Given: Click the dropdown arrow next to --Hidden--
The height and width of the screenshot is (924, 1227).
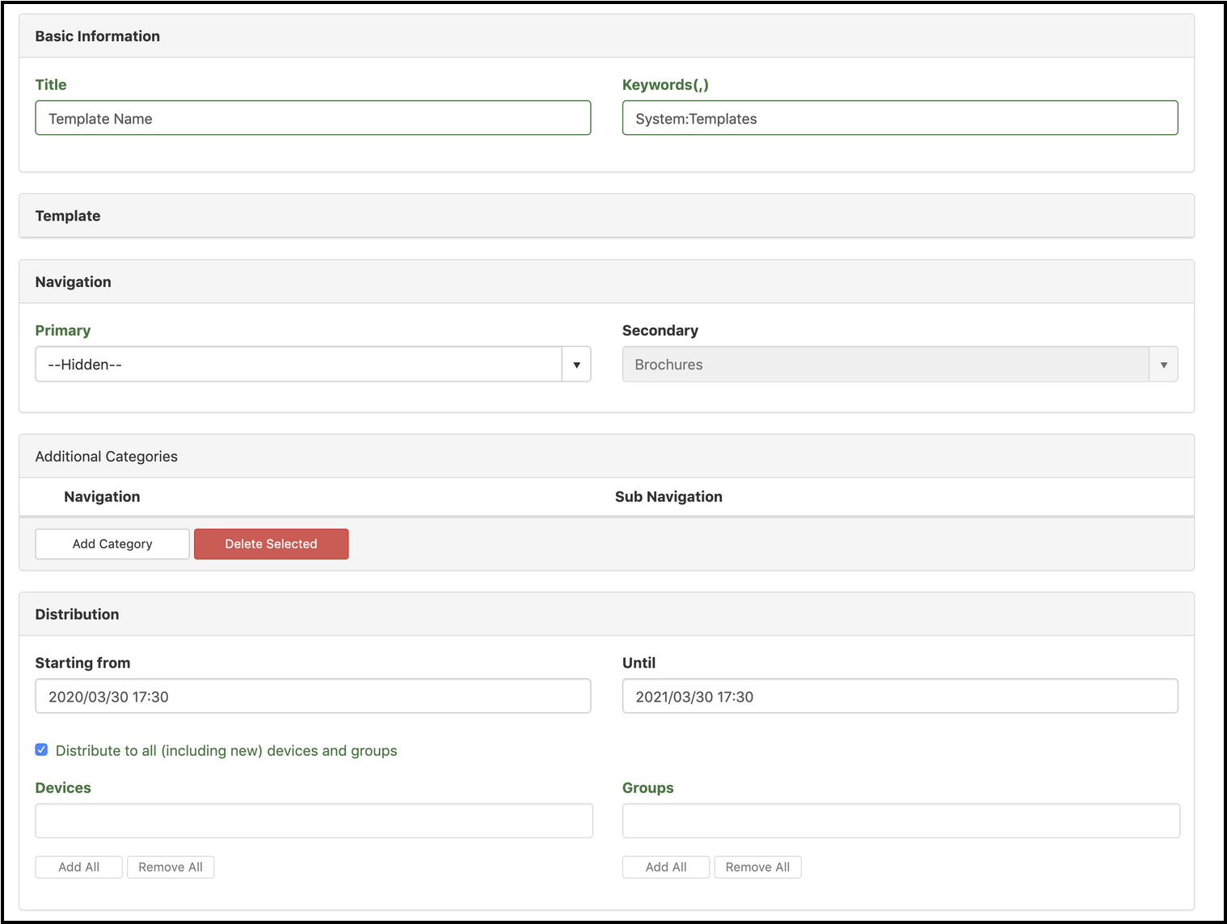Looking at the screenshot, I should [576, 364].
